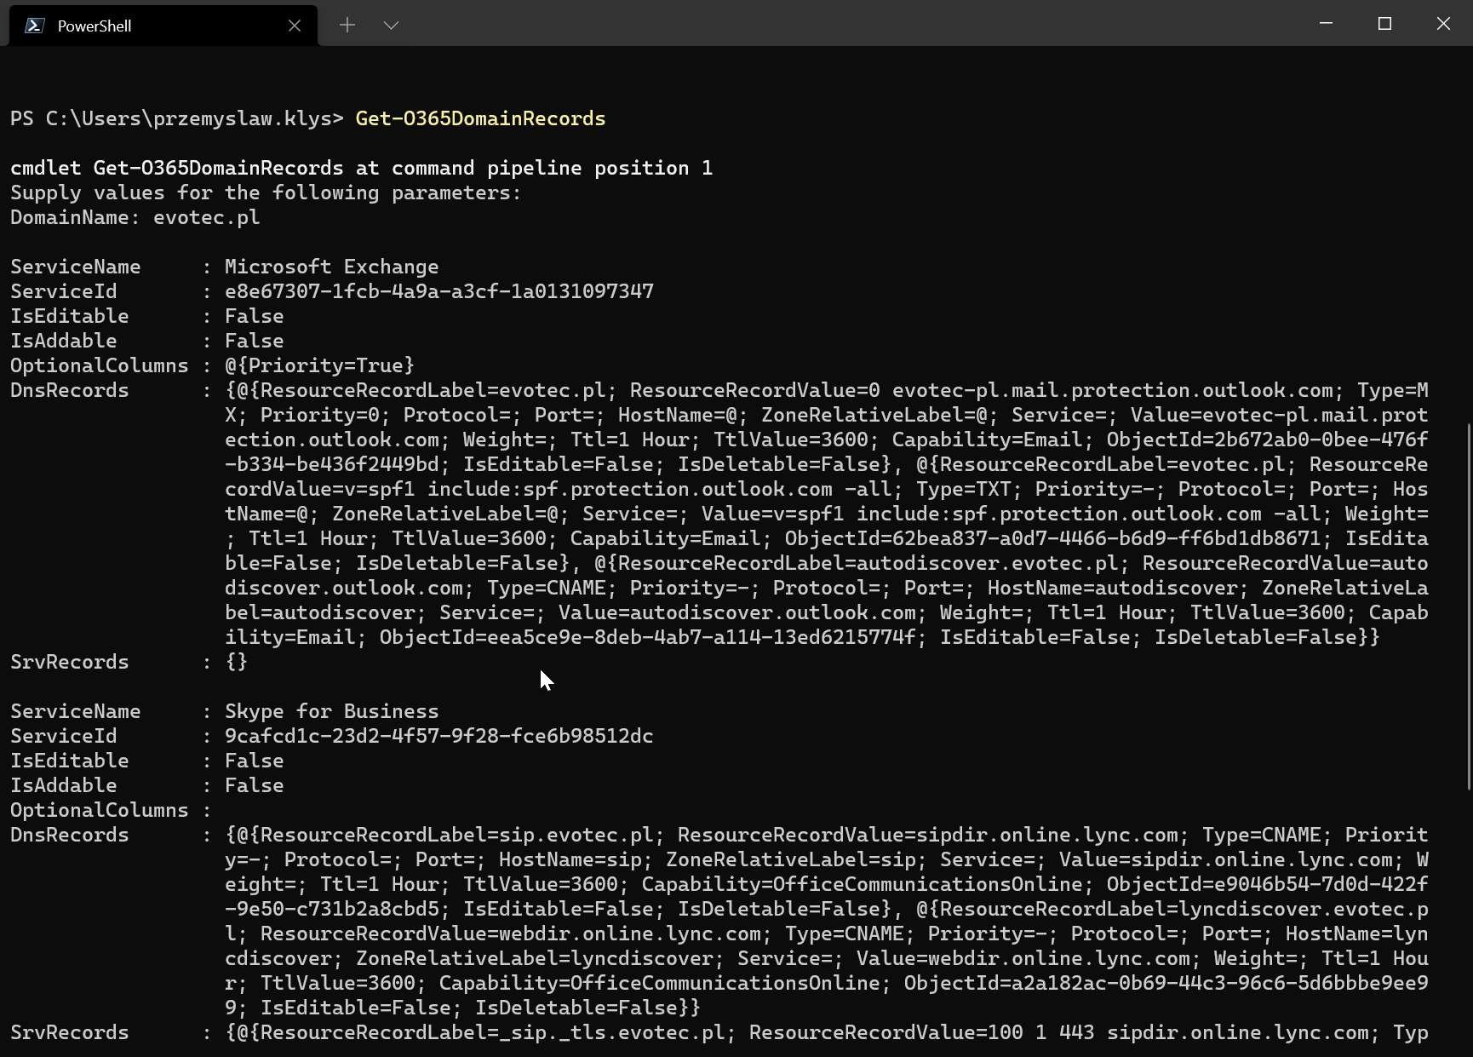Click the DomainName value evotec.pl
Screen dimensions: 1473x1057
coord(206,217)
